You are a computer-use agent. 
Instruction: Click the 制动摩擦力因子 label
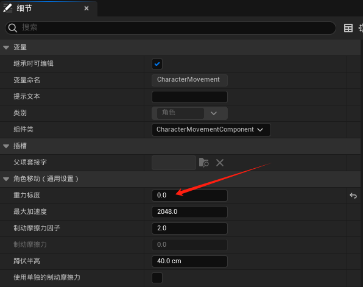tap(37, 228)
